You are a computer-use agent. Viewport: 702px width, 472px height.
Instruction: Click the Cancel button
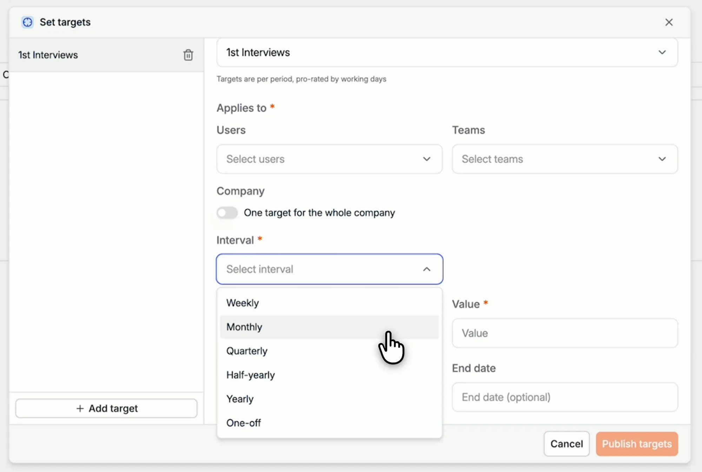(x=567, y=444)
